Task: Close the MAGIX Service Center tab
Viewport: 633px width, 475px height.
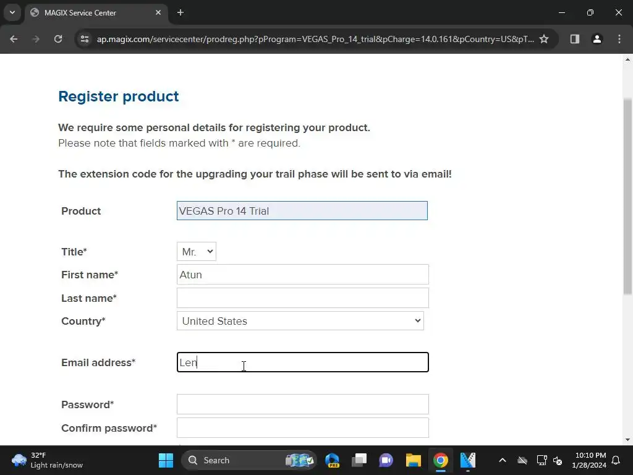Action: click(x=158, y=12)
